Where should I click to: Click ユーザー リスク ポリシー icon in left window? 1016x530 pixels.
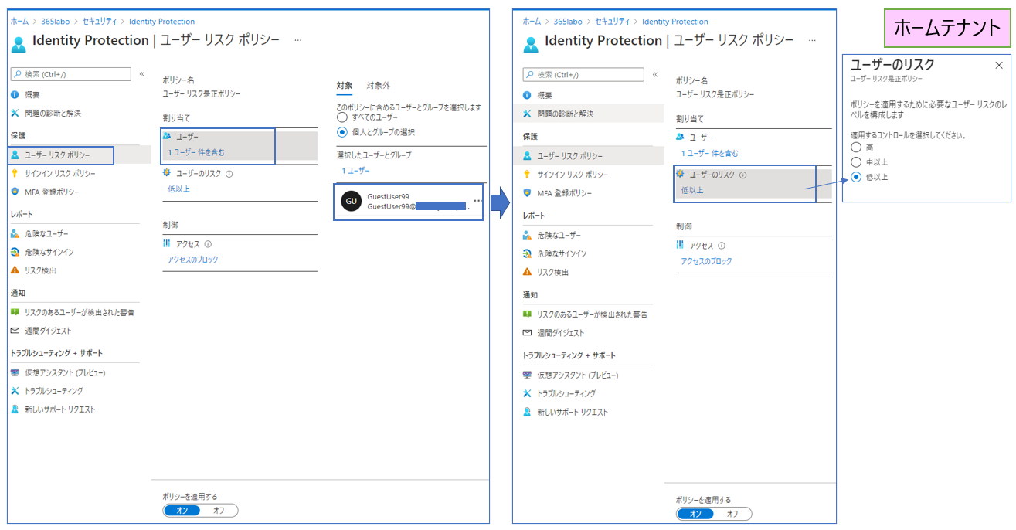(15, 155)
